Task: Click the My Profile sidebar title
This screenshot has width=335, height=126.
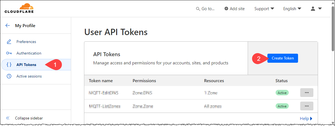Action: pyautogui.click(x=25, y=25)
